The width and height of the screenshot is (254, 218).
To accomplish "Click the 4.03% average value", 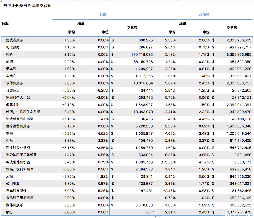I will (170, 133).
